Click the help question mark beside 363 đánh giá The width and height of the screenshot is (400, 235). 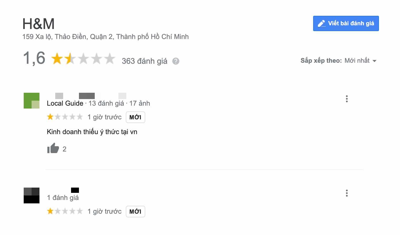[176, 61]
